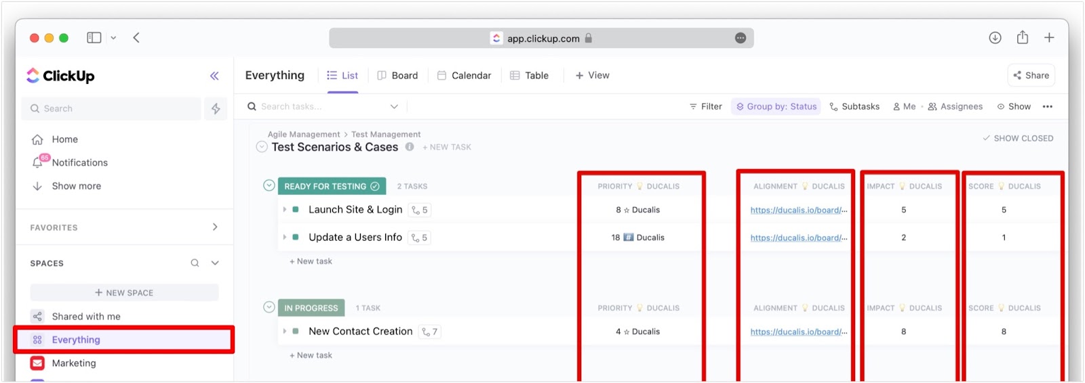Switch to the Board tab
The height and width of the screenshot is (383, 1085).
397,76
